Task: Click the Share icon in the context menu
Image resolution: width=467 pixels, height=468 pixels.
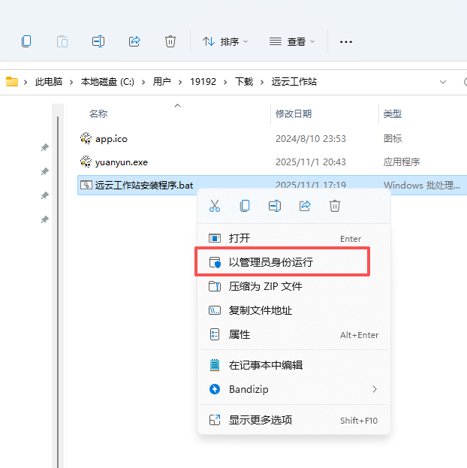Action: pyautogui.click(x=305, y=206)
